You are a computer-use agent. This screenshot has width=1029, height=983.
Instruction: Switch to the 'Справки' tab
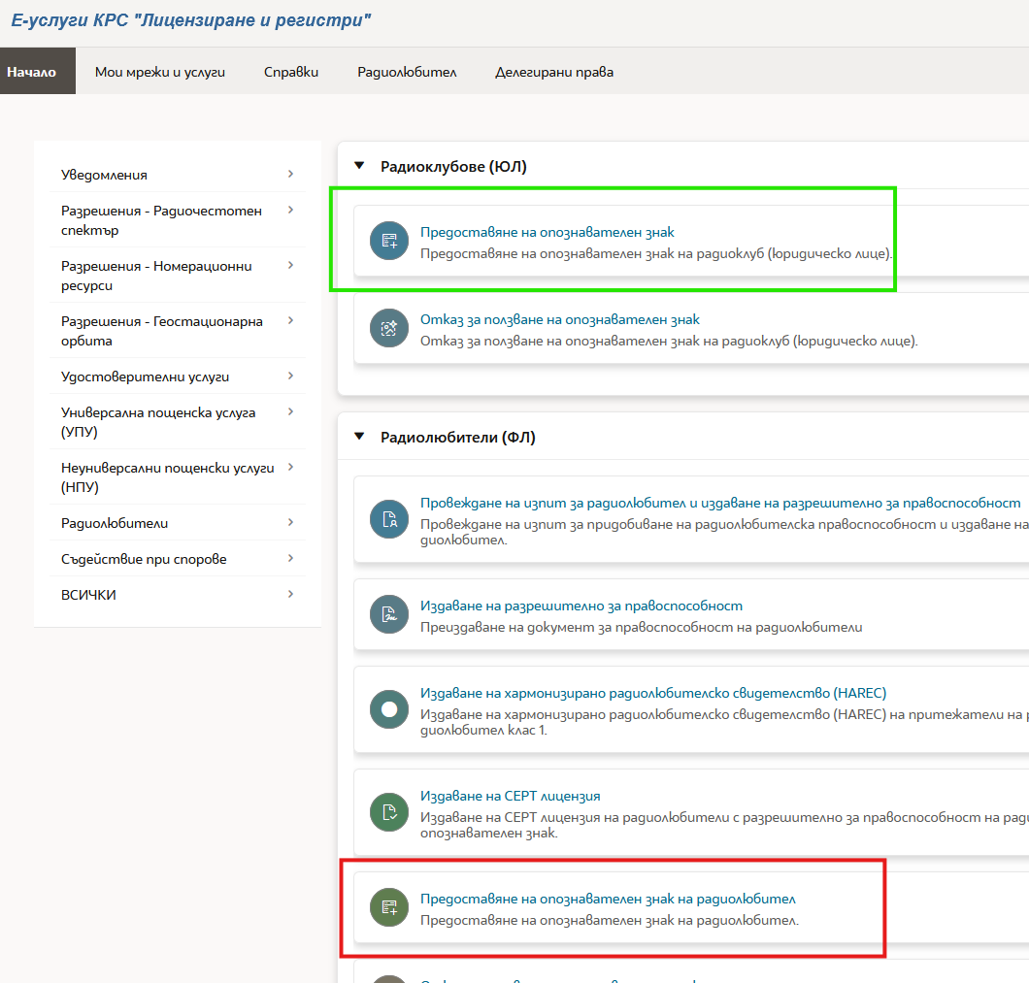[x=290, y=72]
